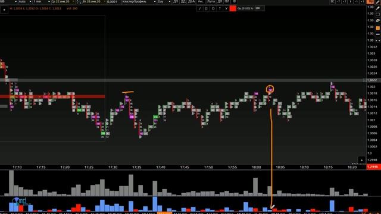Image resolution: width=381 pixels, height=214 pixels.
Task: Toggle the Лупа magnifier button
Action: (x=211, y=1)
